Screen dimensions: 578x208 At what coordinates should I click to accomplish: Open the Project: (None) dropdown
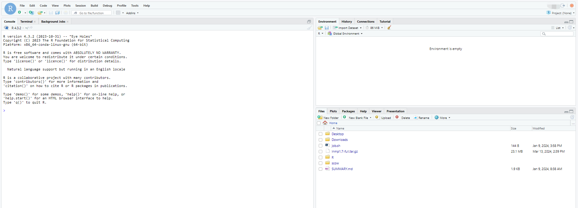[x=561, y=13]
